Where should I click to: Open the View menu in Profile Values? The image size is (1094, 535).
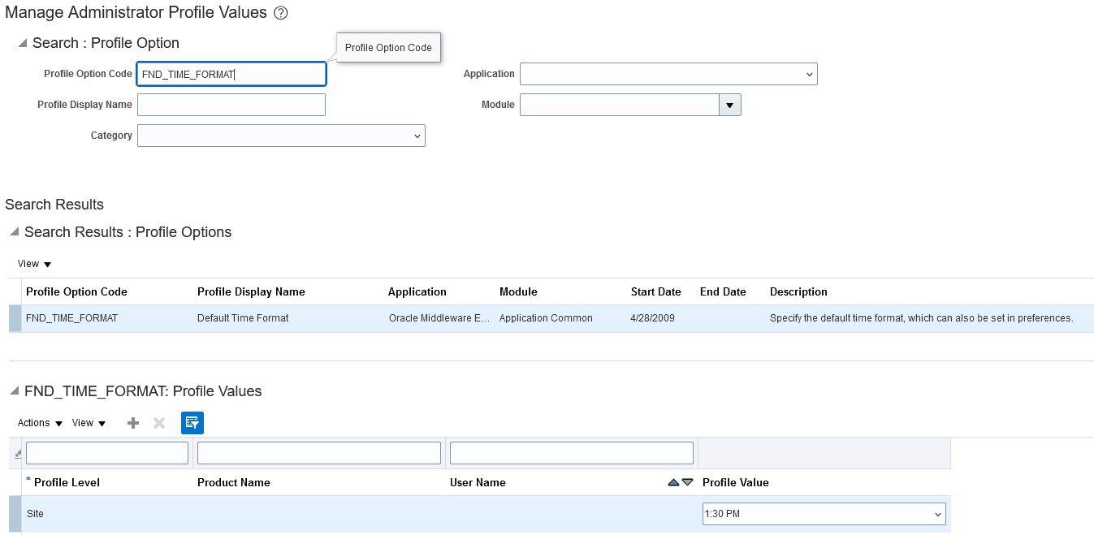tap(89, 423)
